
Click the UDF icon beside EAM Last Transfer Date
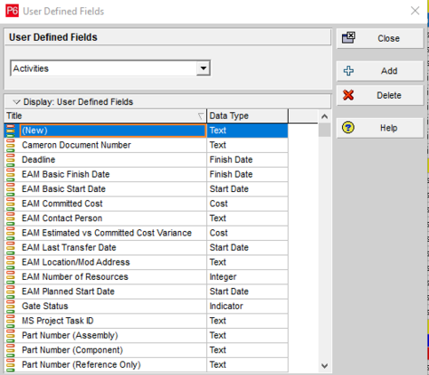(x=11, y=248)
